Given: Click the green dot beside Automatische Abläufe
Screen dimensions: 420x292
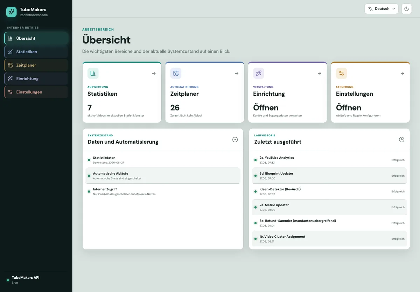Looking at the screenshot, I should pyautogui.click(x=89, y=176).
